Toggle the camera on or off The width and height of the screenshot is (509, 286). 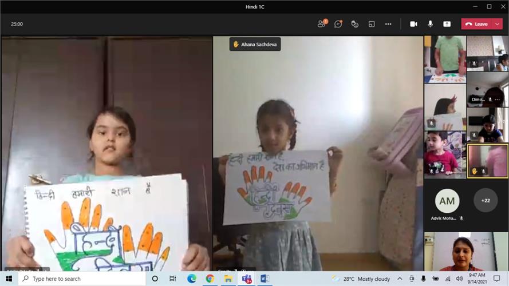[x=413, y=24]
